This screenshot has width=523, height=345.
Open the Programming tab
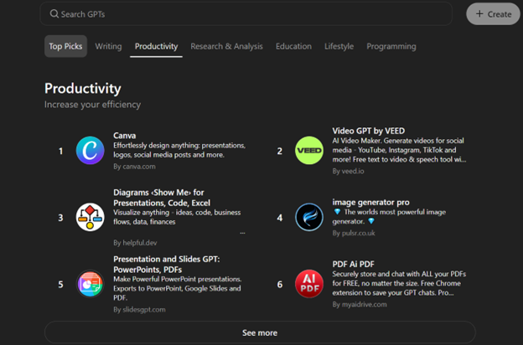391,46
